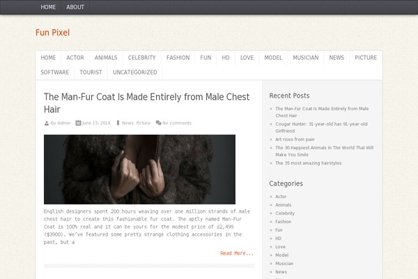Open the MUSICIAN category tab
418x279 pixels.
[x=306, y=58]
